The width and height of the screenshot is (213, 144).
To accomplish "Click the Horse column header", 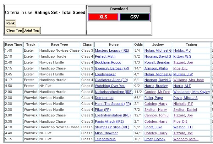I will (113, 44).
